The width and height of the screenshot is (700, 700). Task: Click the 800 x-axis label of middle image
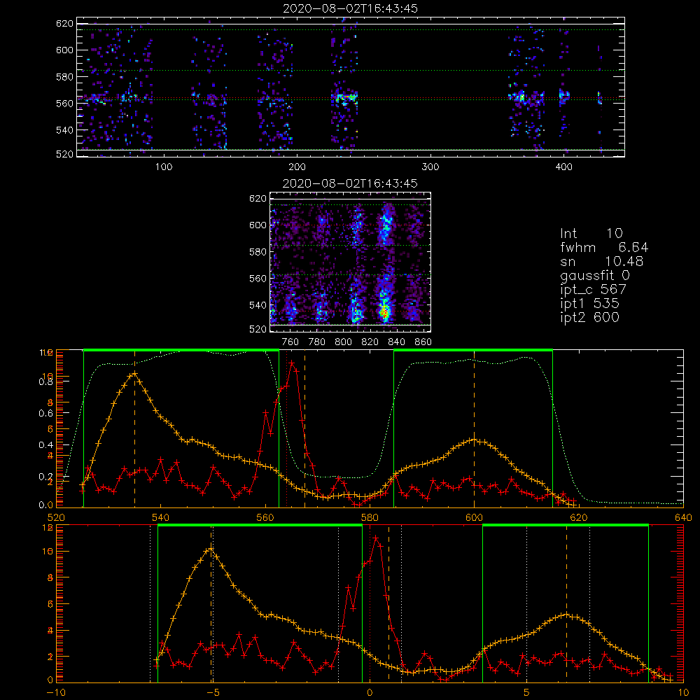344,342
